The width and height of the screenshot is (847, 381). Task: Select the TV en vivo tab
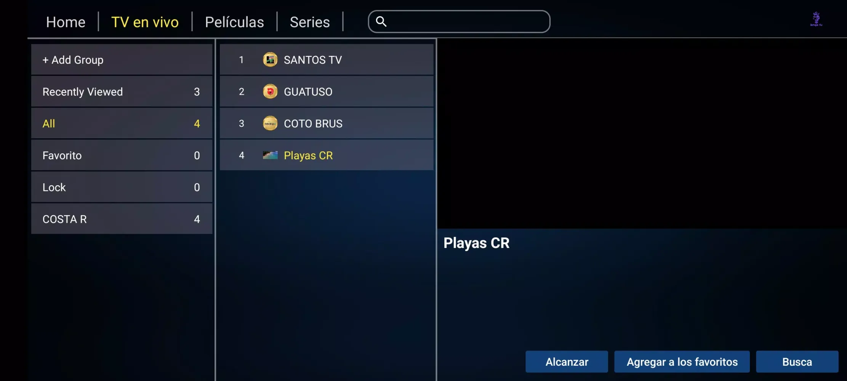(145, 22)
